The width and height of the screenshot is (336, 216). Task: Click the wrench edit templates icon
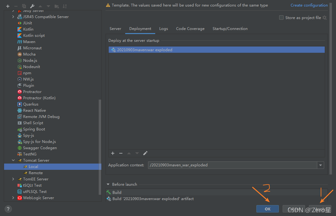(x=32, y=6)
